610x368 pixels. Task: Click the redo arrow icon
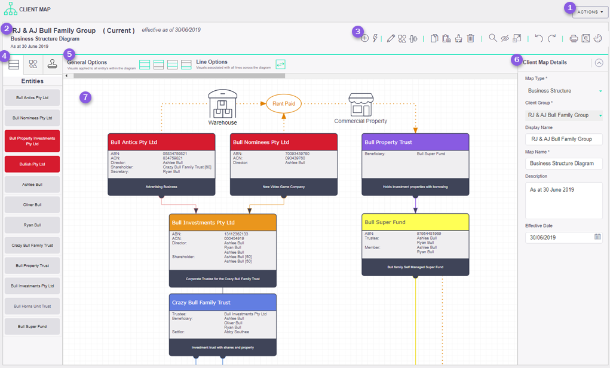(x=551, y=38)
